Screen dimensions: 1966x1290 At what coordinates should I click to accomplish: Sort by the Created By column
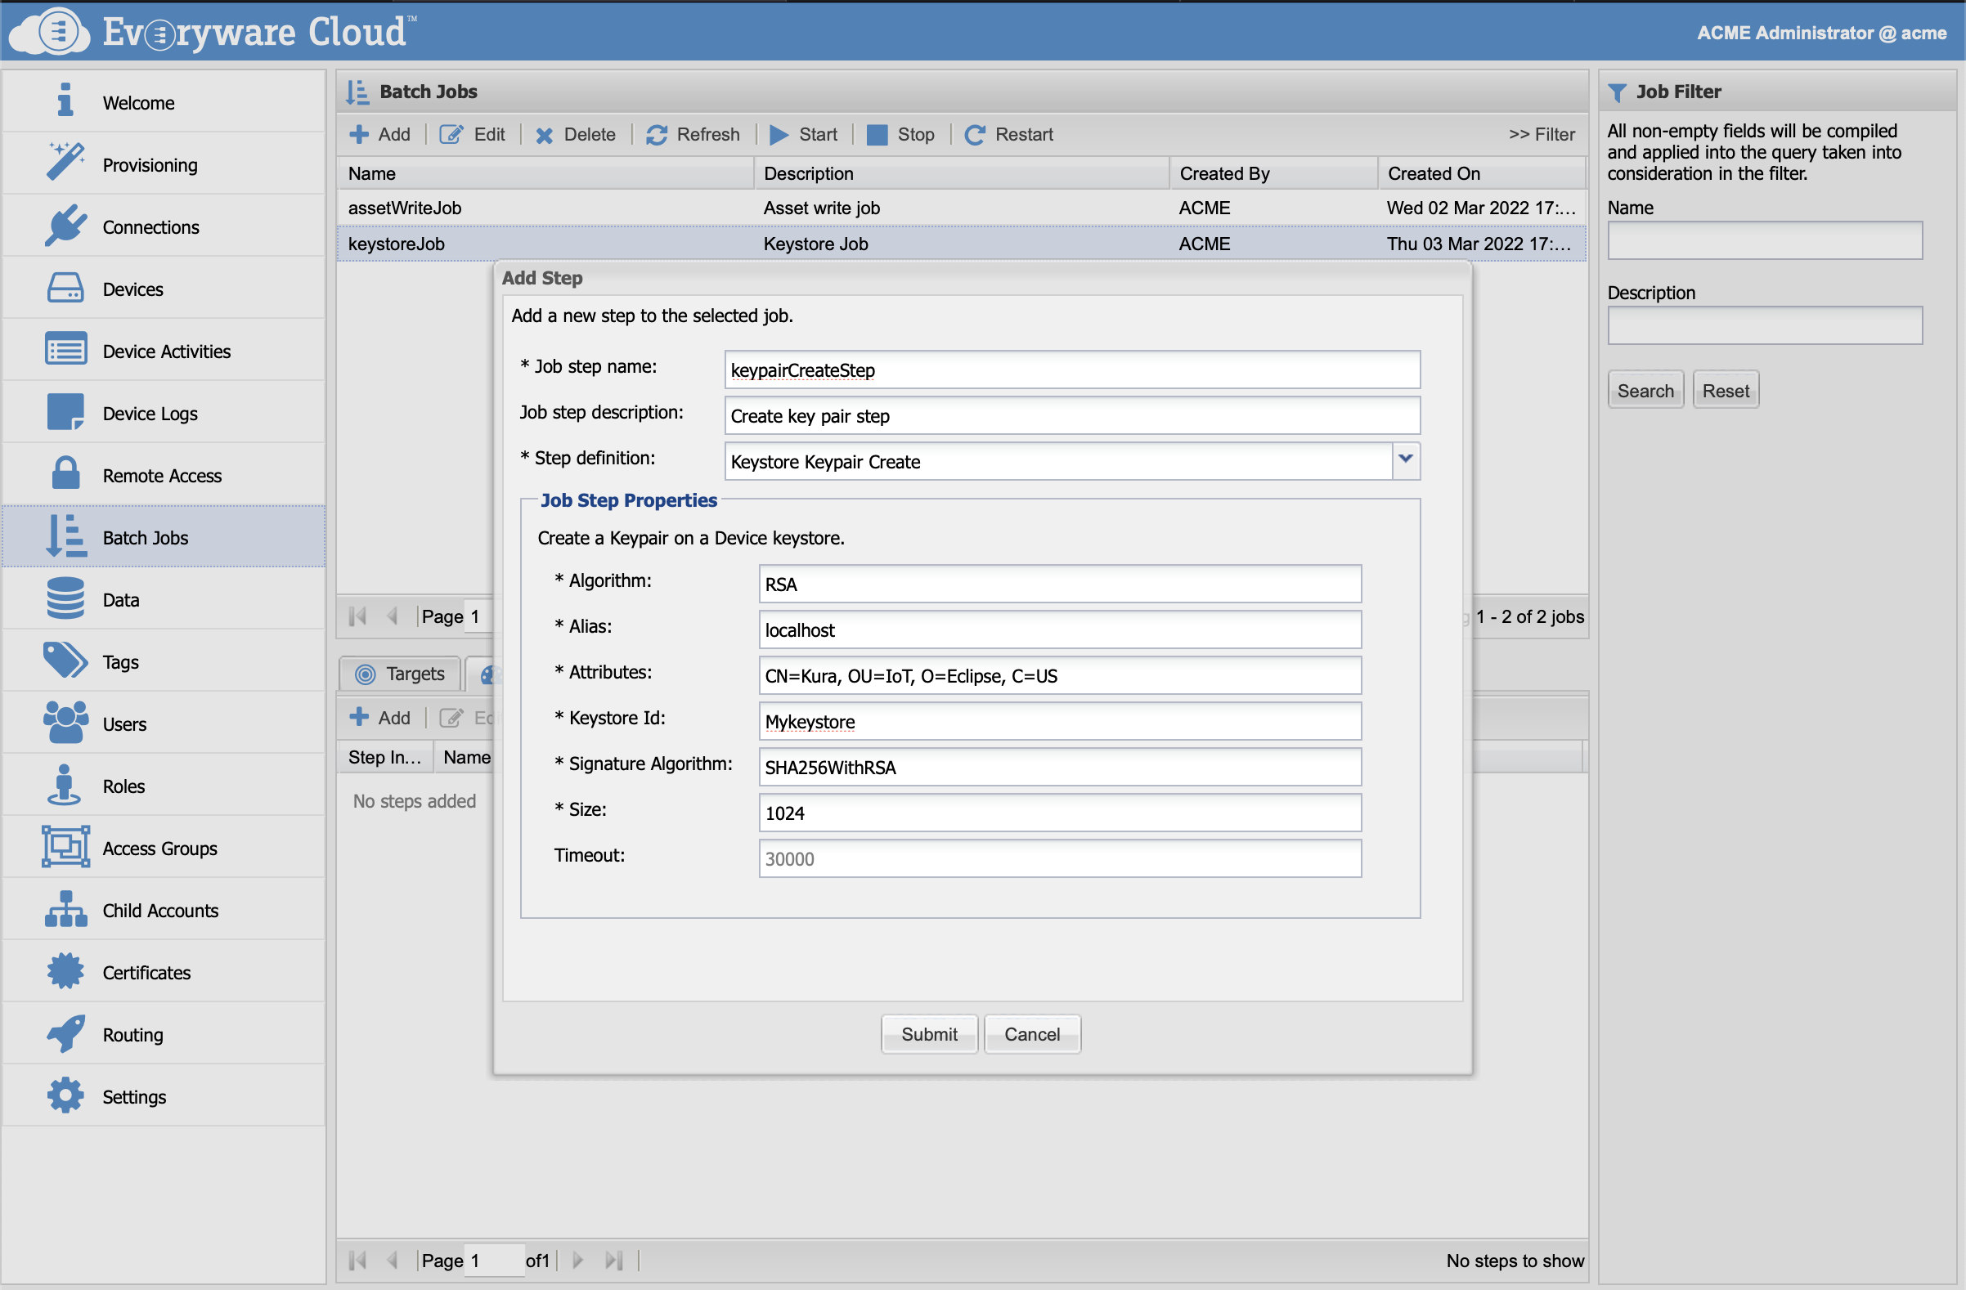coord(1274,173)
